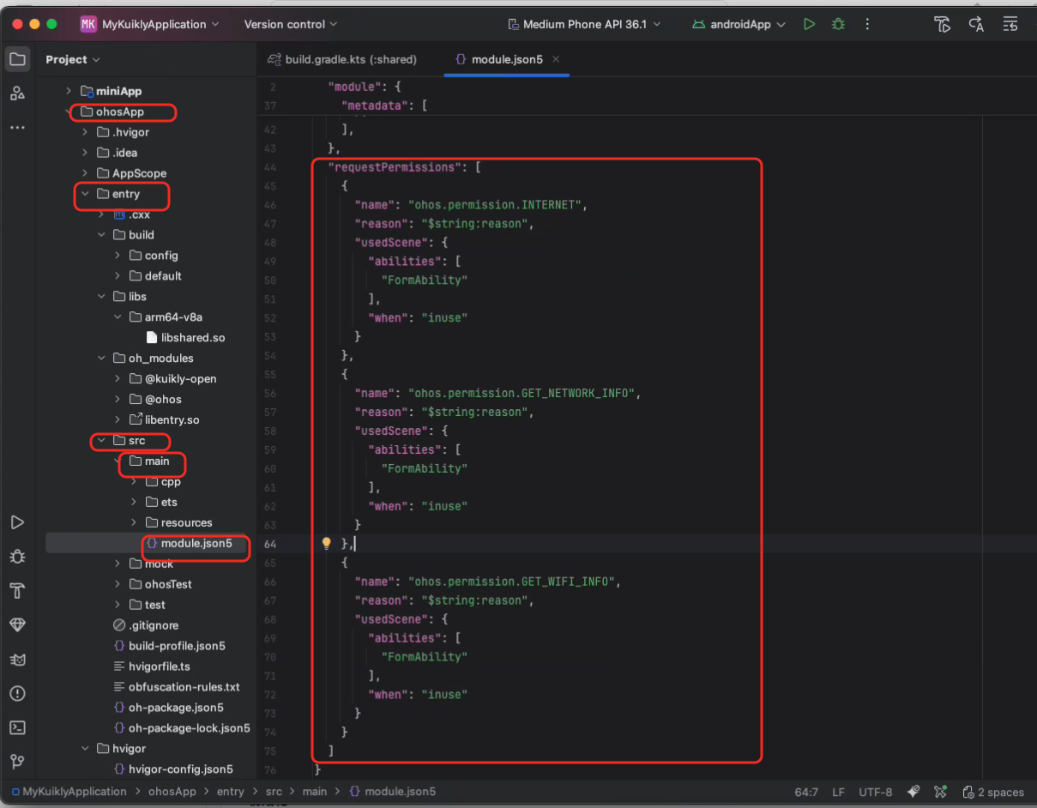Open the Run tool window in left sidebar
This screenshot has width=1037, height=808.
[17, 522]
